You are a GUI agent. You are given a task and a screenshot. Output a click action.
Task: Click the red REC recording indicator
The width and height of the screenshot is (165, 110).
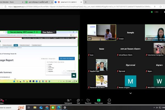(156, 12)
